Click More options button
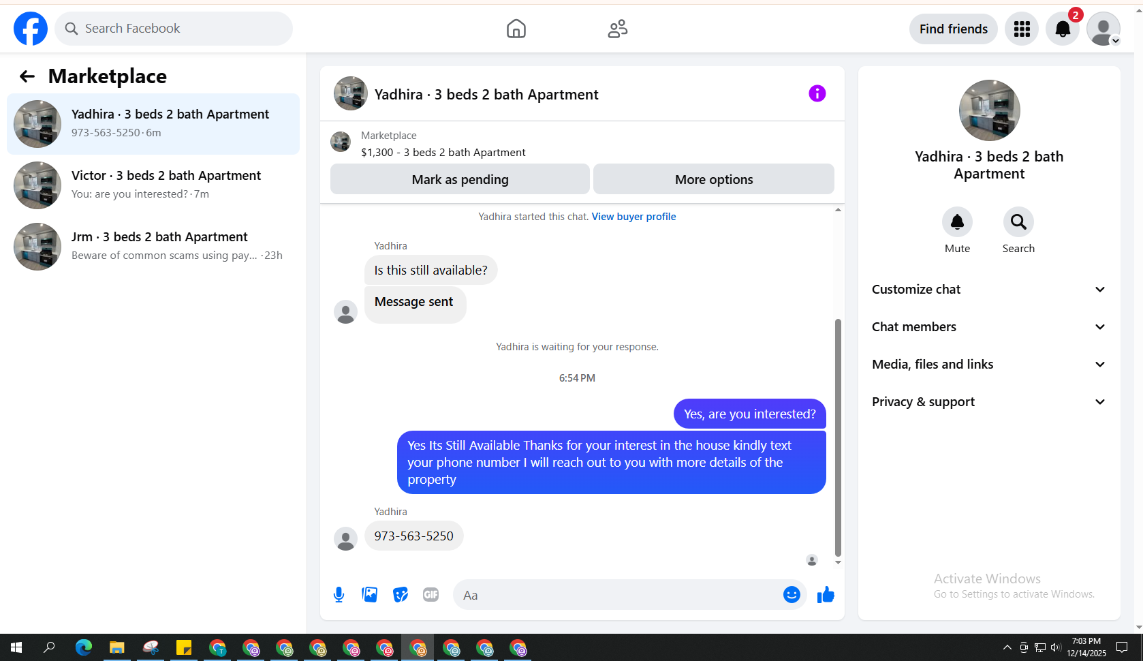The height and width of the screenshot is (661, 1143). 714,179
